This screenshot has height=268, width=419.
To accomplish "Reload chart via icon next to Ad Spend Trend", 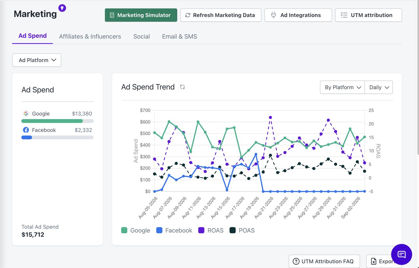I will point(182,87).
